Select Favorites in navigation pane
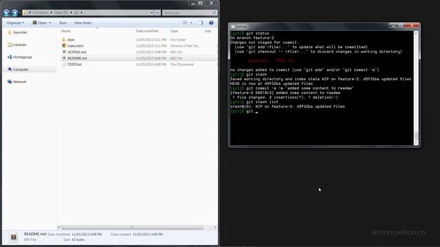Screen dimensions: 440x247 [20, 32]
